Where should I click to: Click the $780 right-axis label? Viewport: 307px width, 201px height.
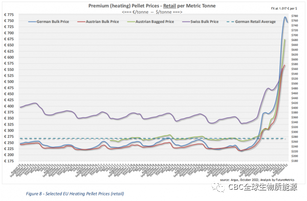pyautogui.click(x=295, y=16)
